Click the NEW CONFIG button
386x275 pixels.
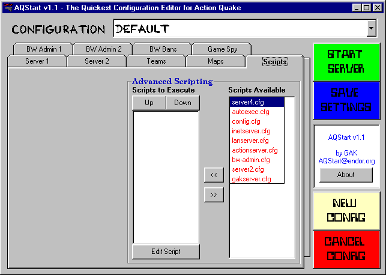pos(346,211)
